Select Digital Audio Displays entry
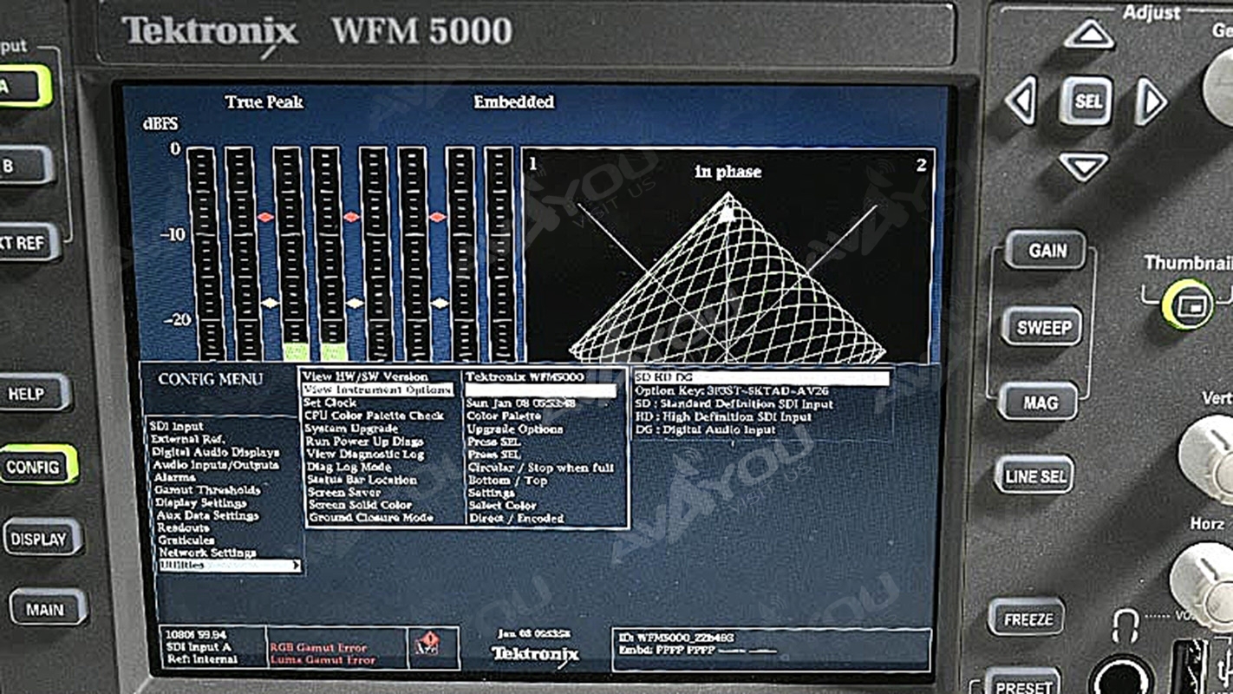1233x694 pixels. [x=216, y=452]
